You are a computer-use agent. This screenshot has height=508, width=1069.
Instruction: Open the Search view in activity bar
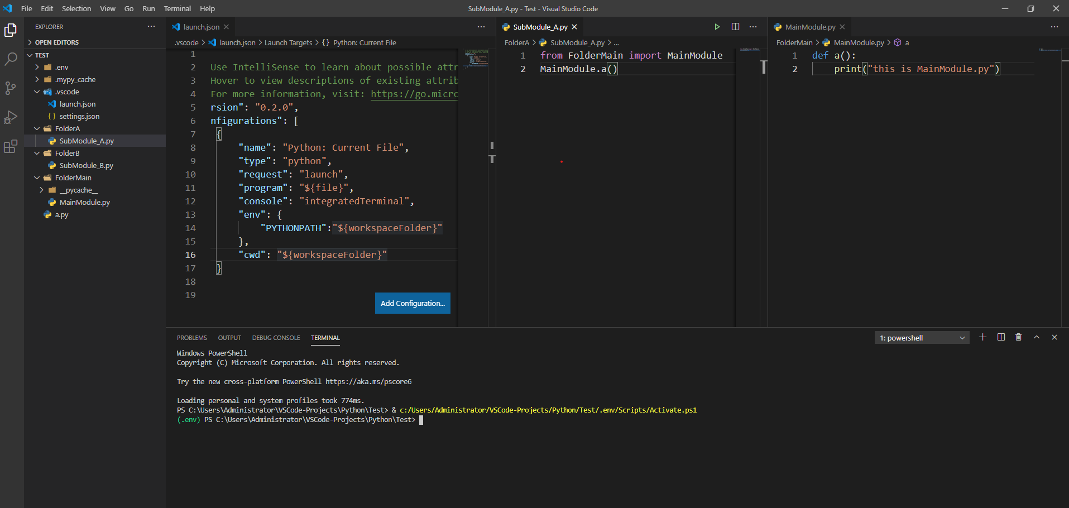coord(11,59)
